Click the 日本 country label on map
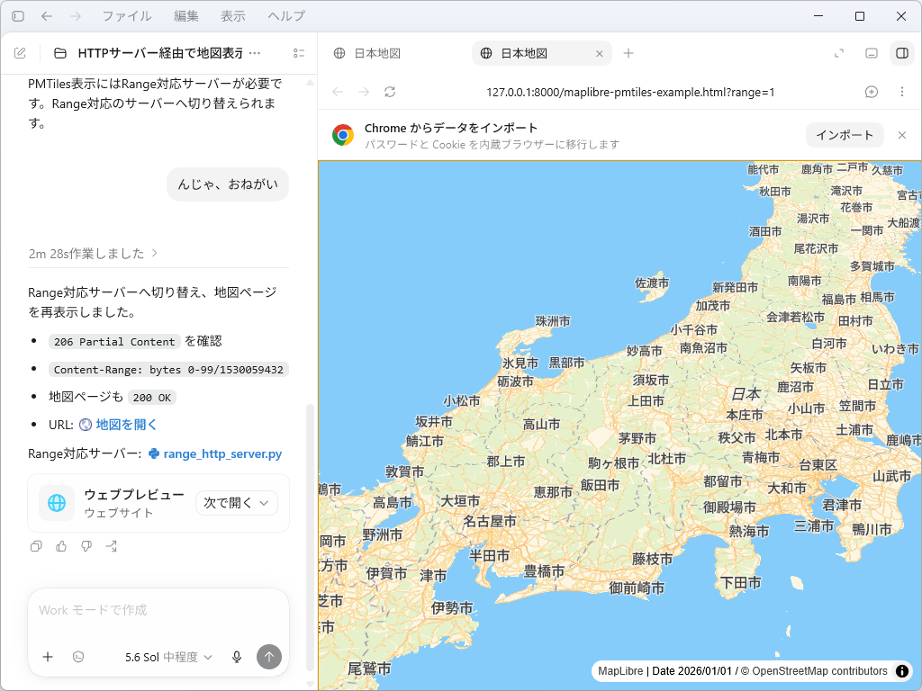Screen dimensions: 922x691 tap(746, 394)
